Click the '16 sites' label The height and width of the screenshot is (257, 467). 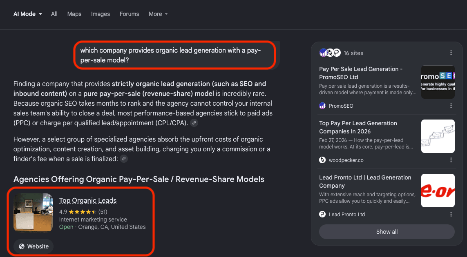click(x=353, y=53)
